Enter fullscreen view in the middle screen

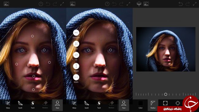tap(128, 4)
